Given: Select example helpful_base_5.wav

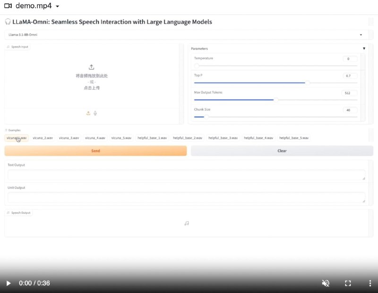Looking at the screenshot, I should coord(294,138).
